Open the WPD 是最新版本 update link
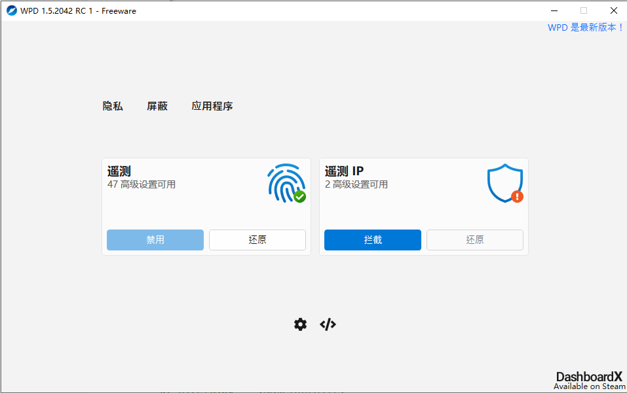The height and width of the screenshot is (393, 627). (585, 27)
